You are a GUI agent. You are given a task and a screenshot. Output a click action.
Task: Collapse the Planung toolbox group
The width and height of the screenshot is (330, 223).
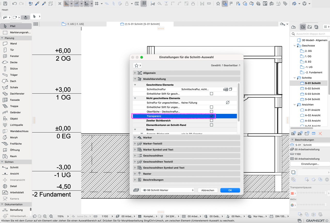coord(2,38)
